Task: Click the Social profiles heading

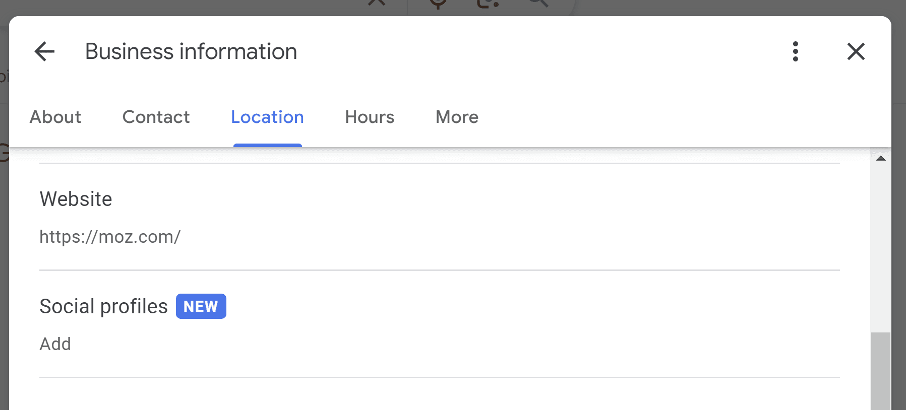Action: pyautogui.click(x=103, y=306)
